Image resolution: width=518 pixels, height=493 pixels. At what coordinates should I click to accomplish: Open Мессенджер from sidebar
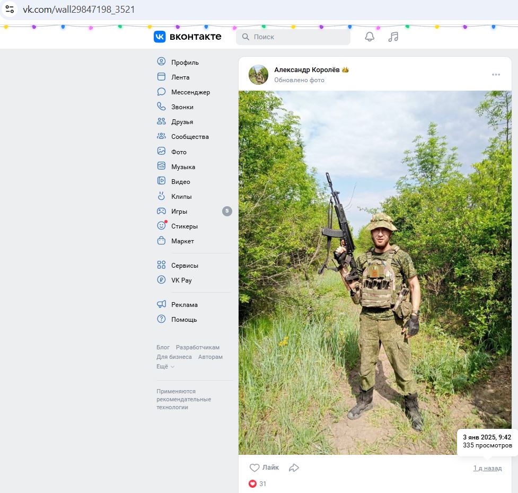[x=191, y=92]
